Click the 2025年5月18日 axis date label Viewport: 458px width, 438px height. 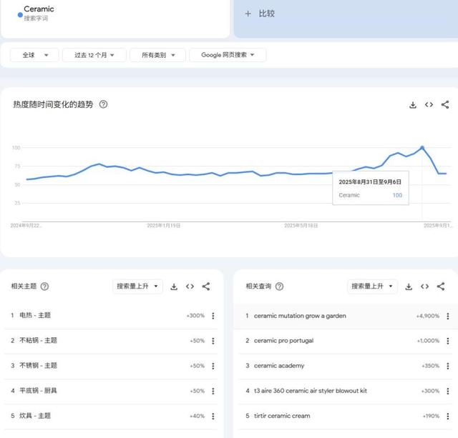301,226
